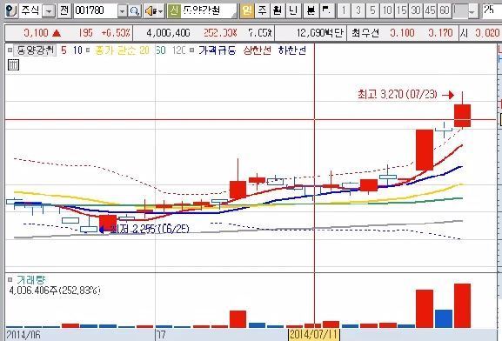
Task: Click the speaker alert icon
Action: tap(151, 11)
